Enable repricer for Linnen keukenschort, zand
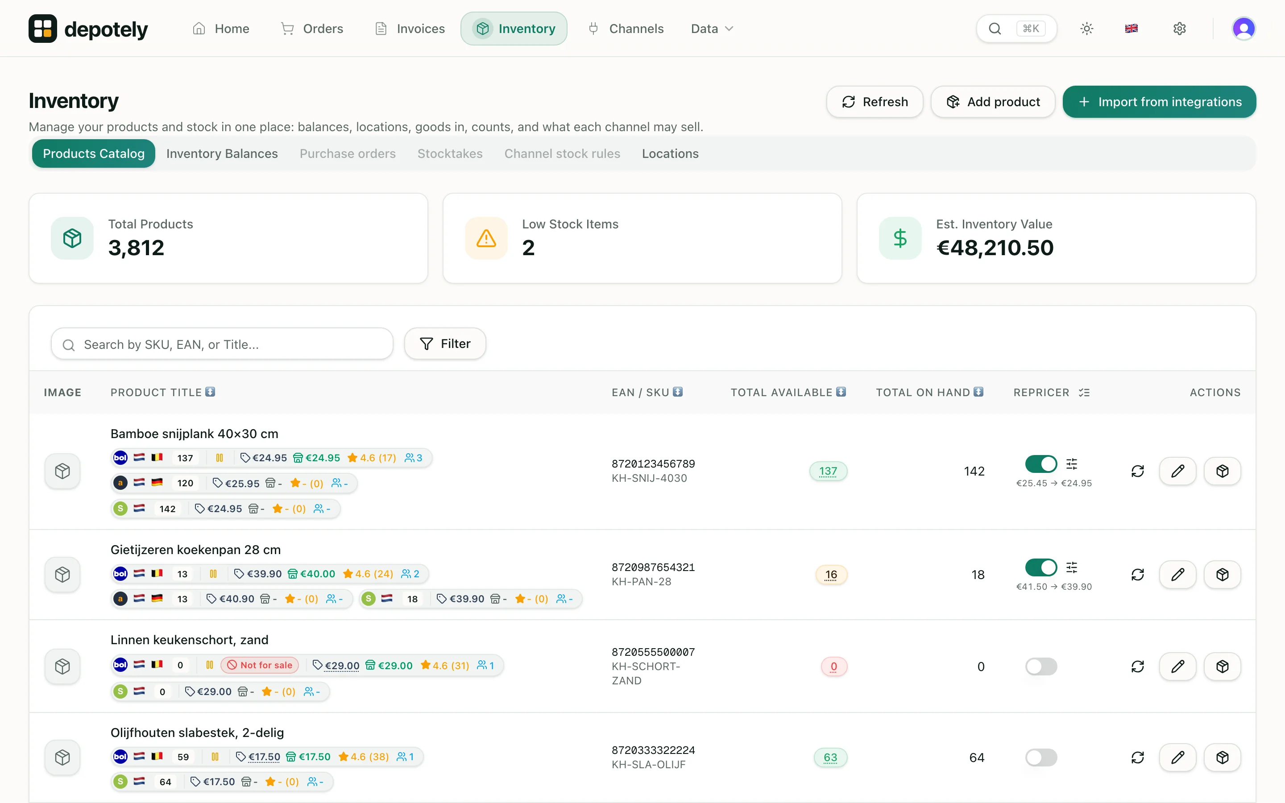The height and width of the screenshot is (803, 1285). 1041,666
